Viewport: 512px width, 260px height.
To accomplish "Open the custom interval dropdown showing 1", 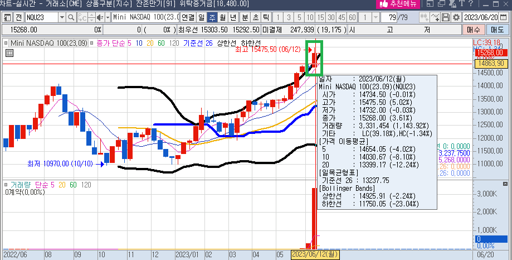I will tap(376, 17).
